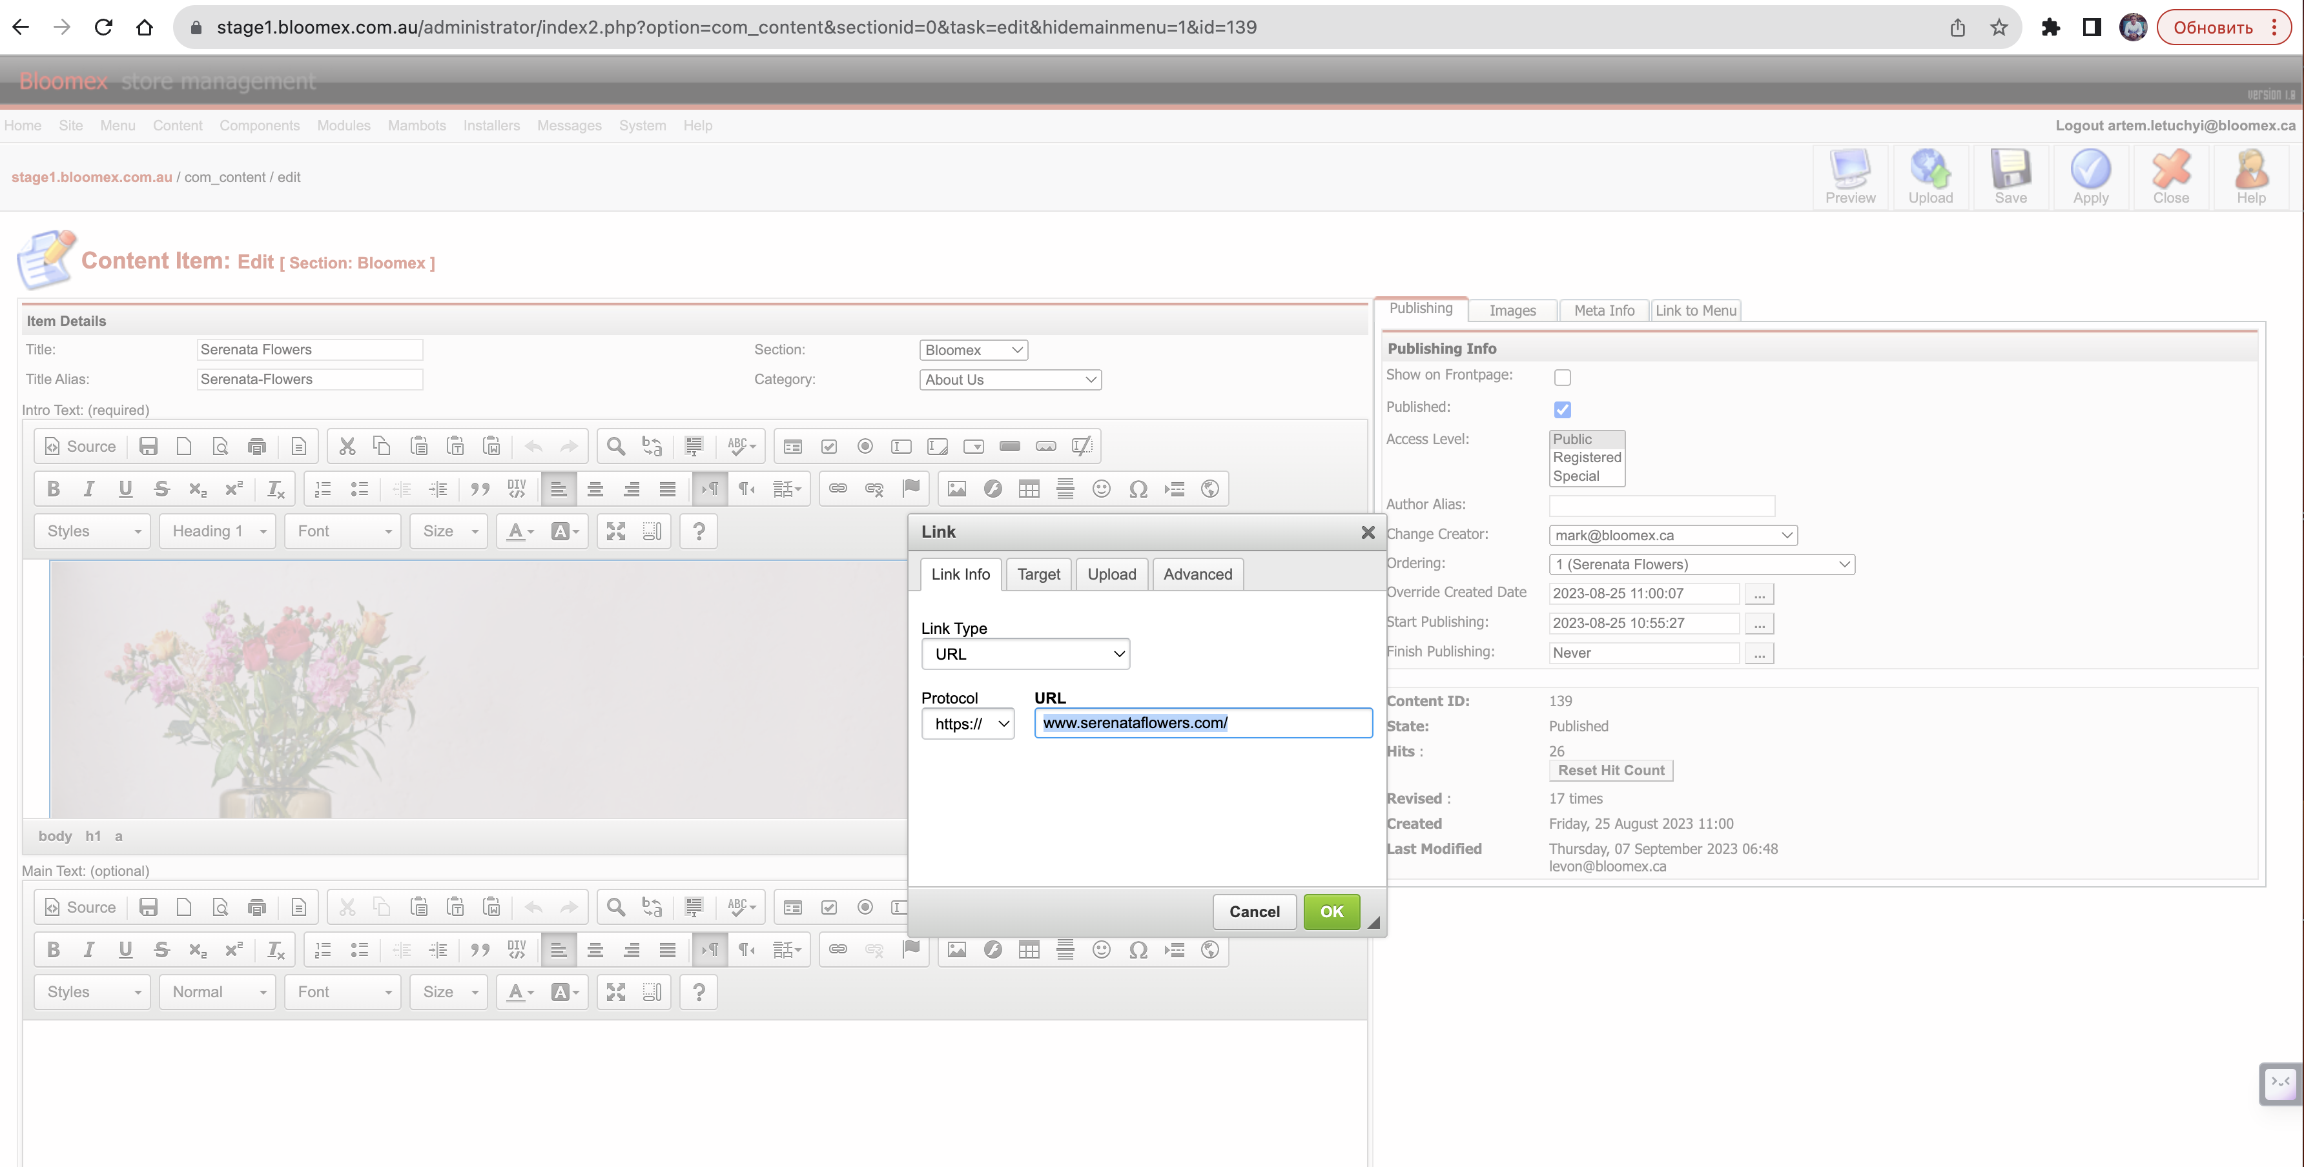Image resolution: width=2304 pixels, height=1167 pixels.
Task: Click the URL input field
Action: coord(1203,724)
